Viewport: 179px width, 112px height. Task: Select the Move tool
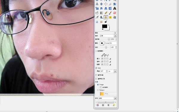pyautogui.click(x=101, y=4)
